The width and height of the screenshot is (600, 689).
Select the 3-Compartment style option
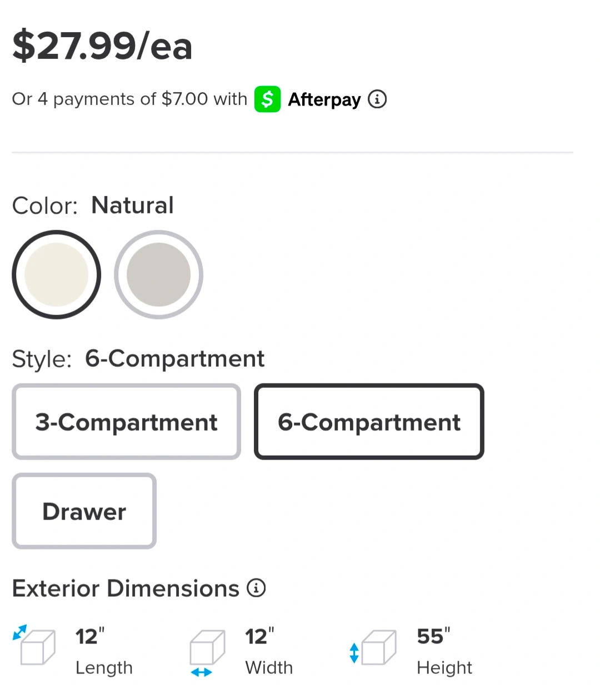(x=126, y=422)
